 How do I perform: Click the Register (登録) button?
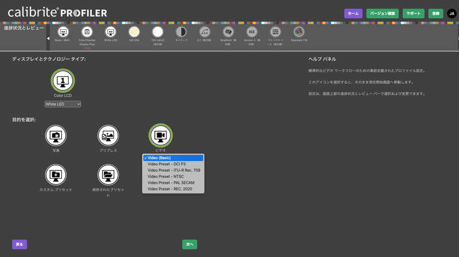pos(435,13)
